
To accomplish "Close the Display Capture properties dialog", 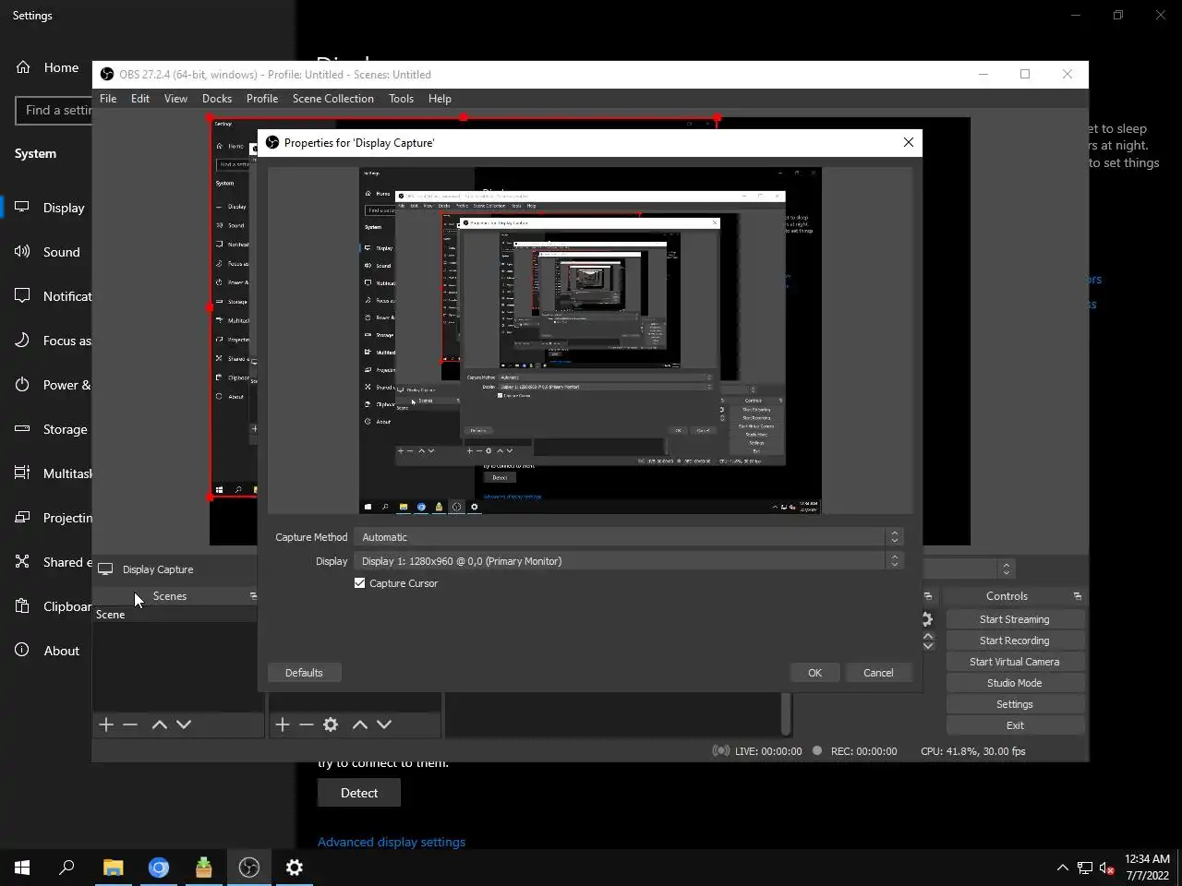I will coord(909,142).
